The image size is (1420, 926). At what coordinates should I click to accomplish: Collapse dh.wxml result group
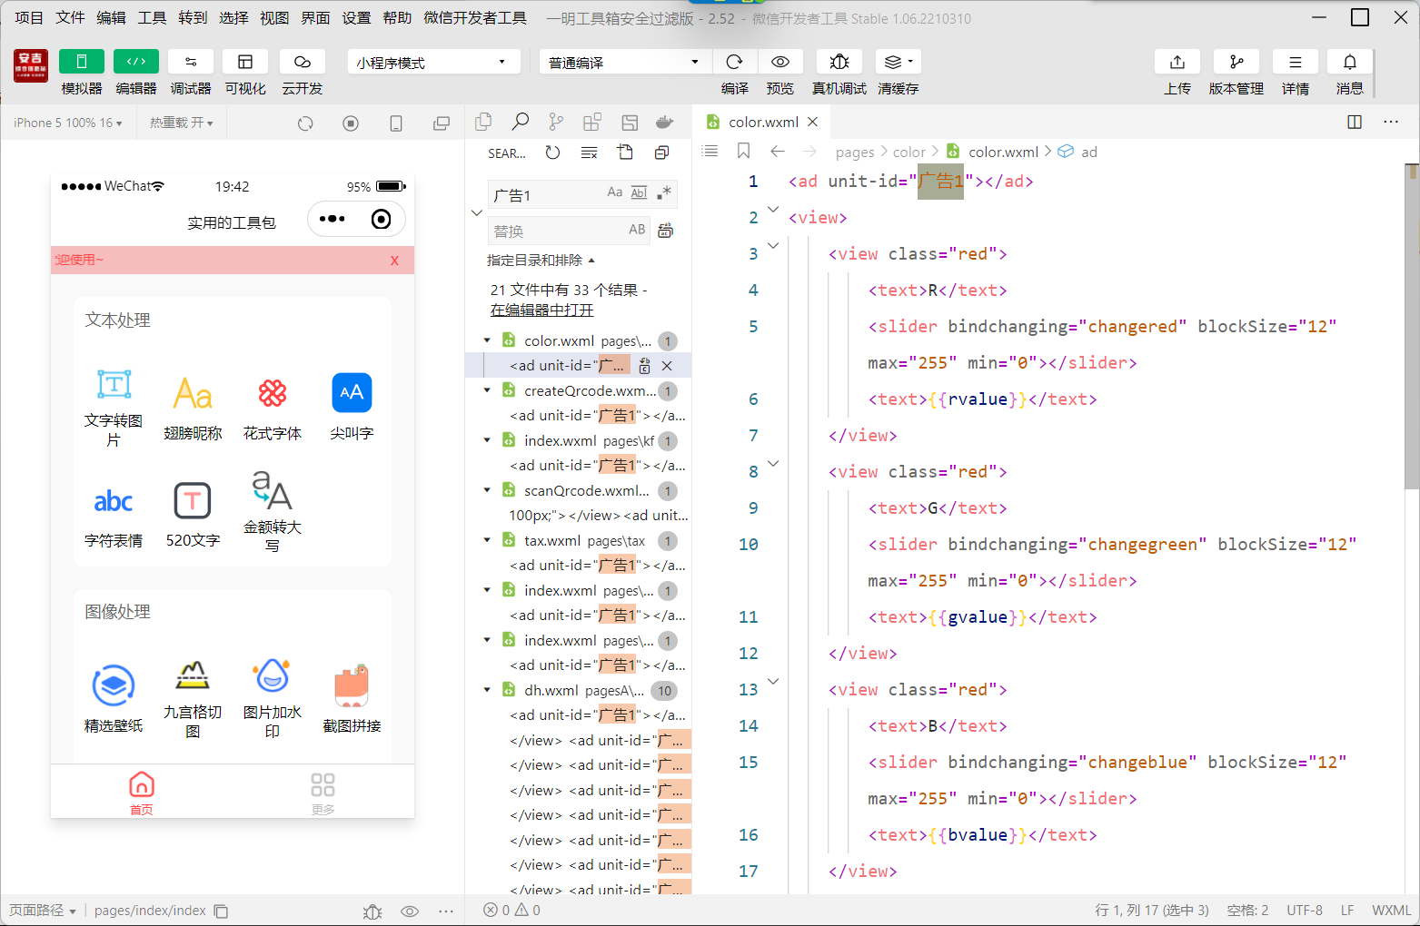[x=487, y=691]
